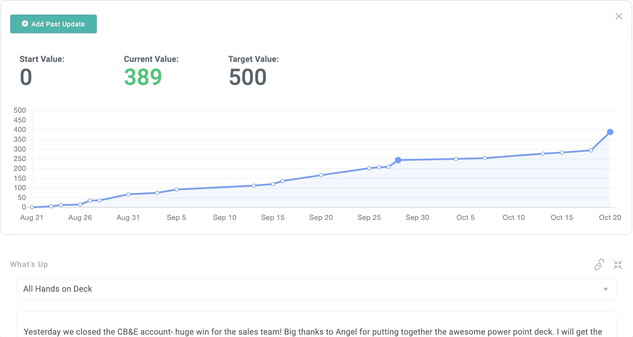Select the Oct 18 data point
Viewport: 633px width, 337px height.
pyautogui.click(x=591, y=150)
